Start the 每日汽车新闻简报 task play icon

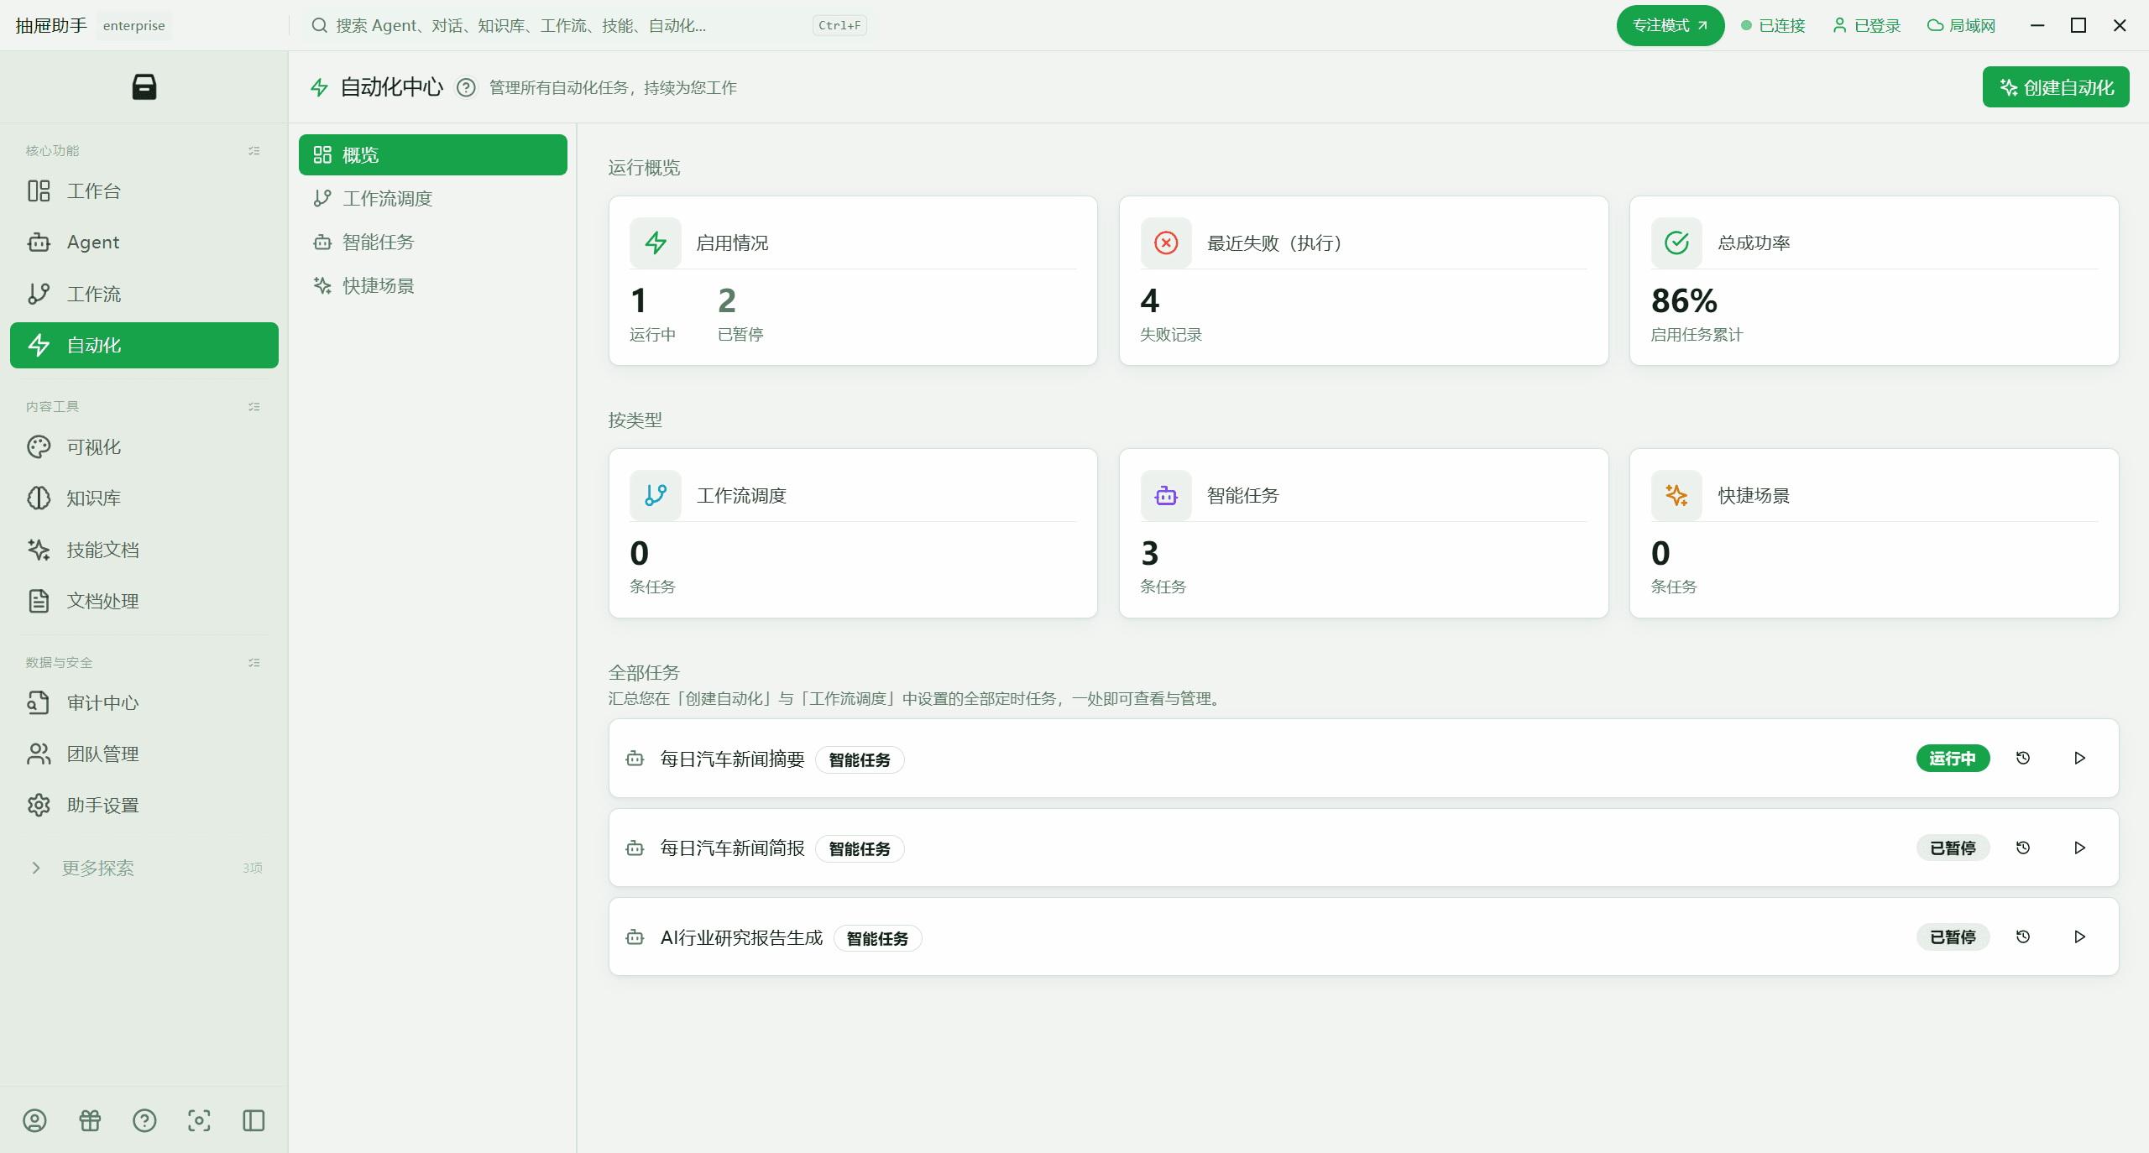coord(2079,848)
